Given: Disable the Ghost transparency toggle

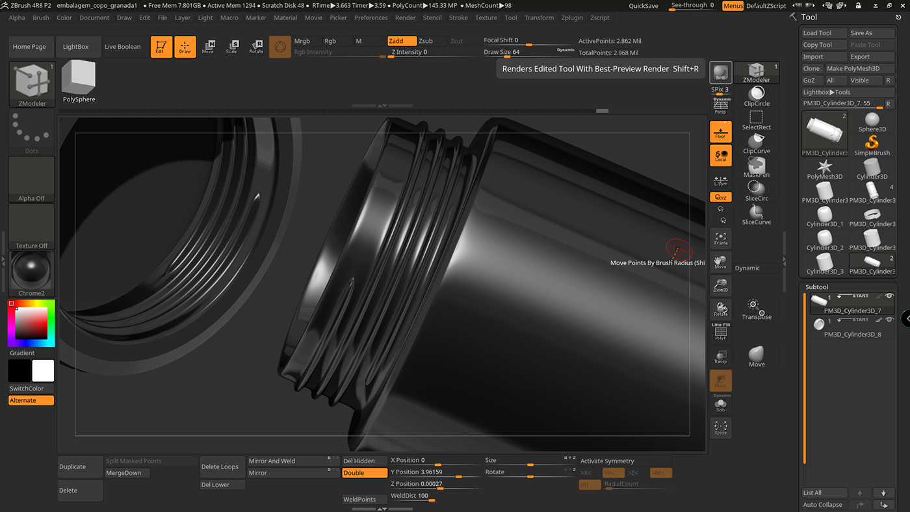Looking at the screenshot, I should pos(720,381).
